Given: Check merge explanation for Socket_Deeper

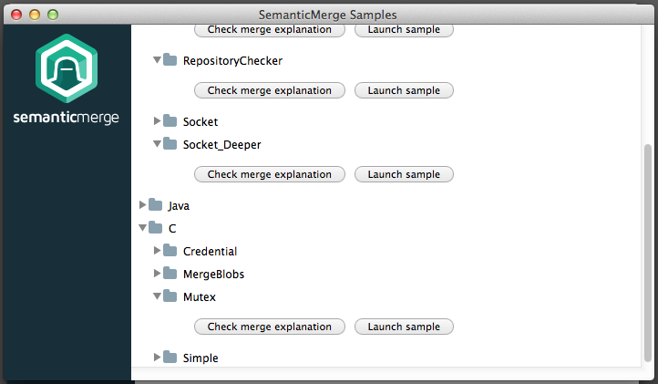Looking at the screenshot, I should coord(270,174).
